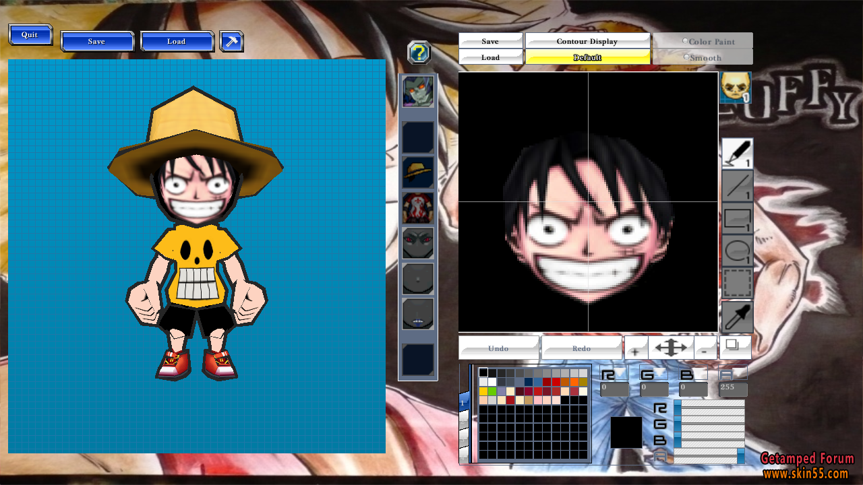Expand the G channel dropdown arrow
The width and height of the screenshot is (863, 485).
(x=659, y=372)
